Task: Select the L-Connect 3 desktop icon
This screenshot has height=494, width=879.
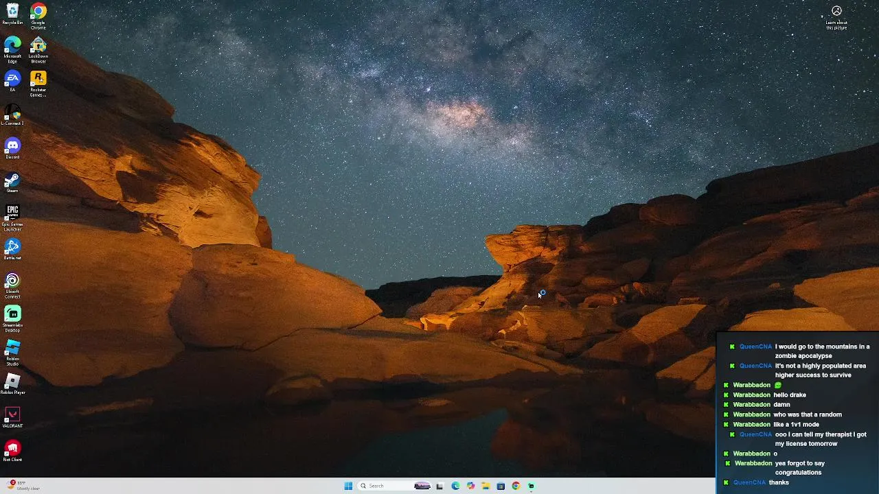Action: coord(12,115)
